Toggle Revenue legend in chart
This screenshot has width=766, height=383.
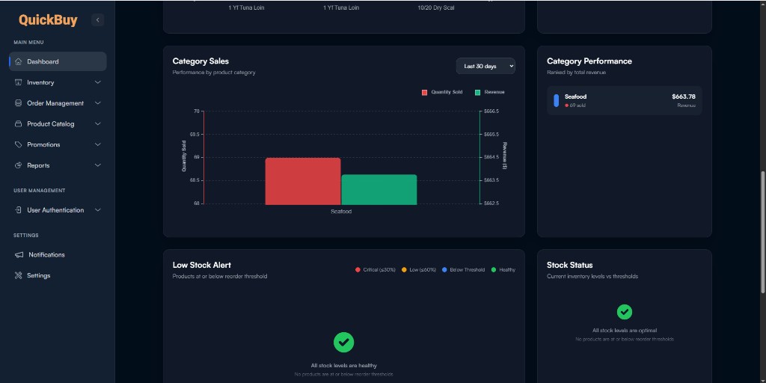point(490,92)
